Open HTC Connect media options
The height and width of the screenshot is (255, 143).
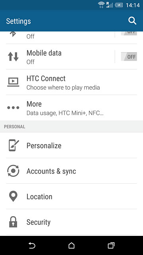pos(71,82)
